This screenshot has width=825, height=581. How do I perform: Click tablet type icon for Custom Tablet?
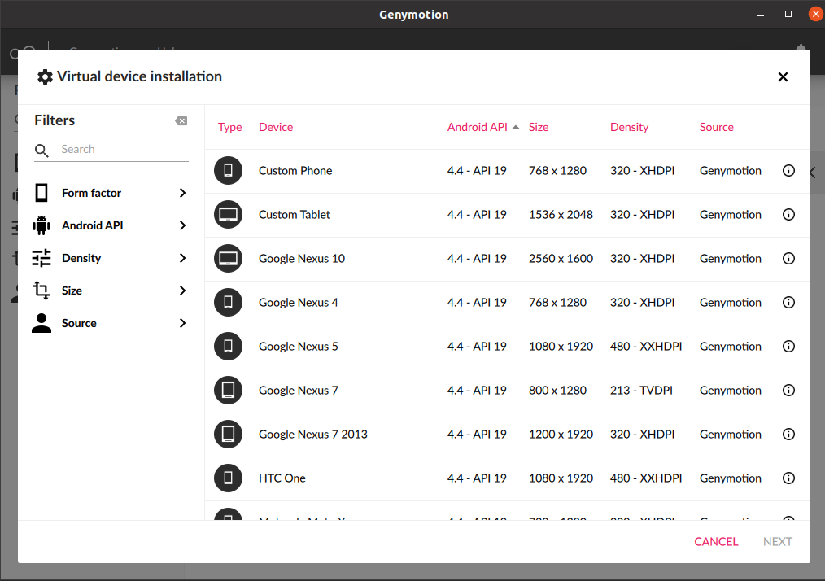229,215
